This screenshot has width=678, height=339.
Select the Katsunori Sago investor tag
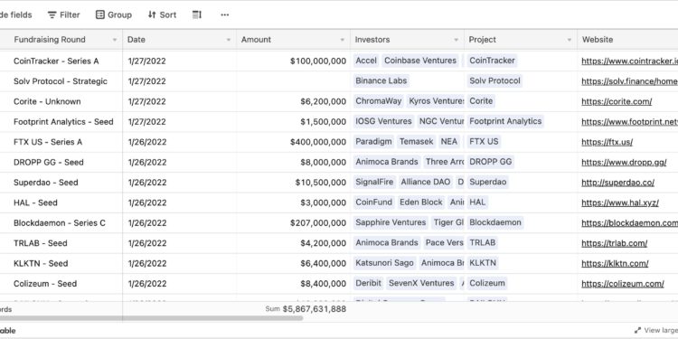click(x=385, y=263)
